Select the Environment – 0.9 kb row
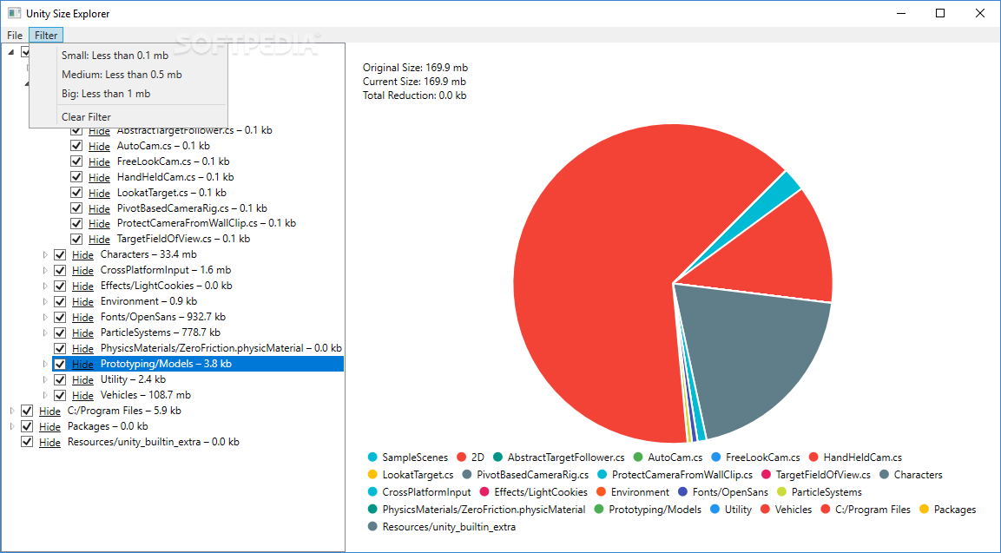The image size is (1001, 553). point(148,301)
